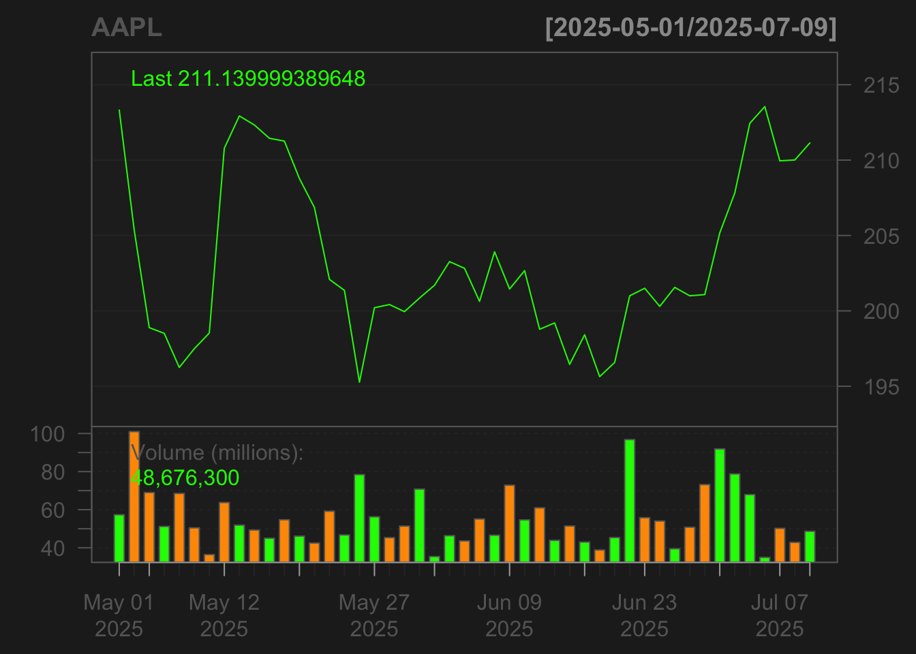Click the 210 price axis label
Image resolution: width=916 pixels, height=654 pixels.
(881, 161)
